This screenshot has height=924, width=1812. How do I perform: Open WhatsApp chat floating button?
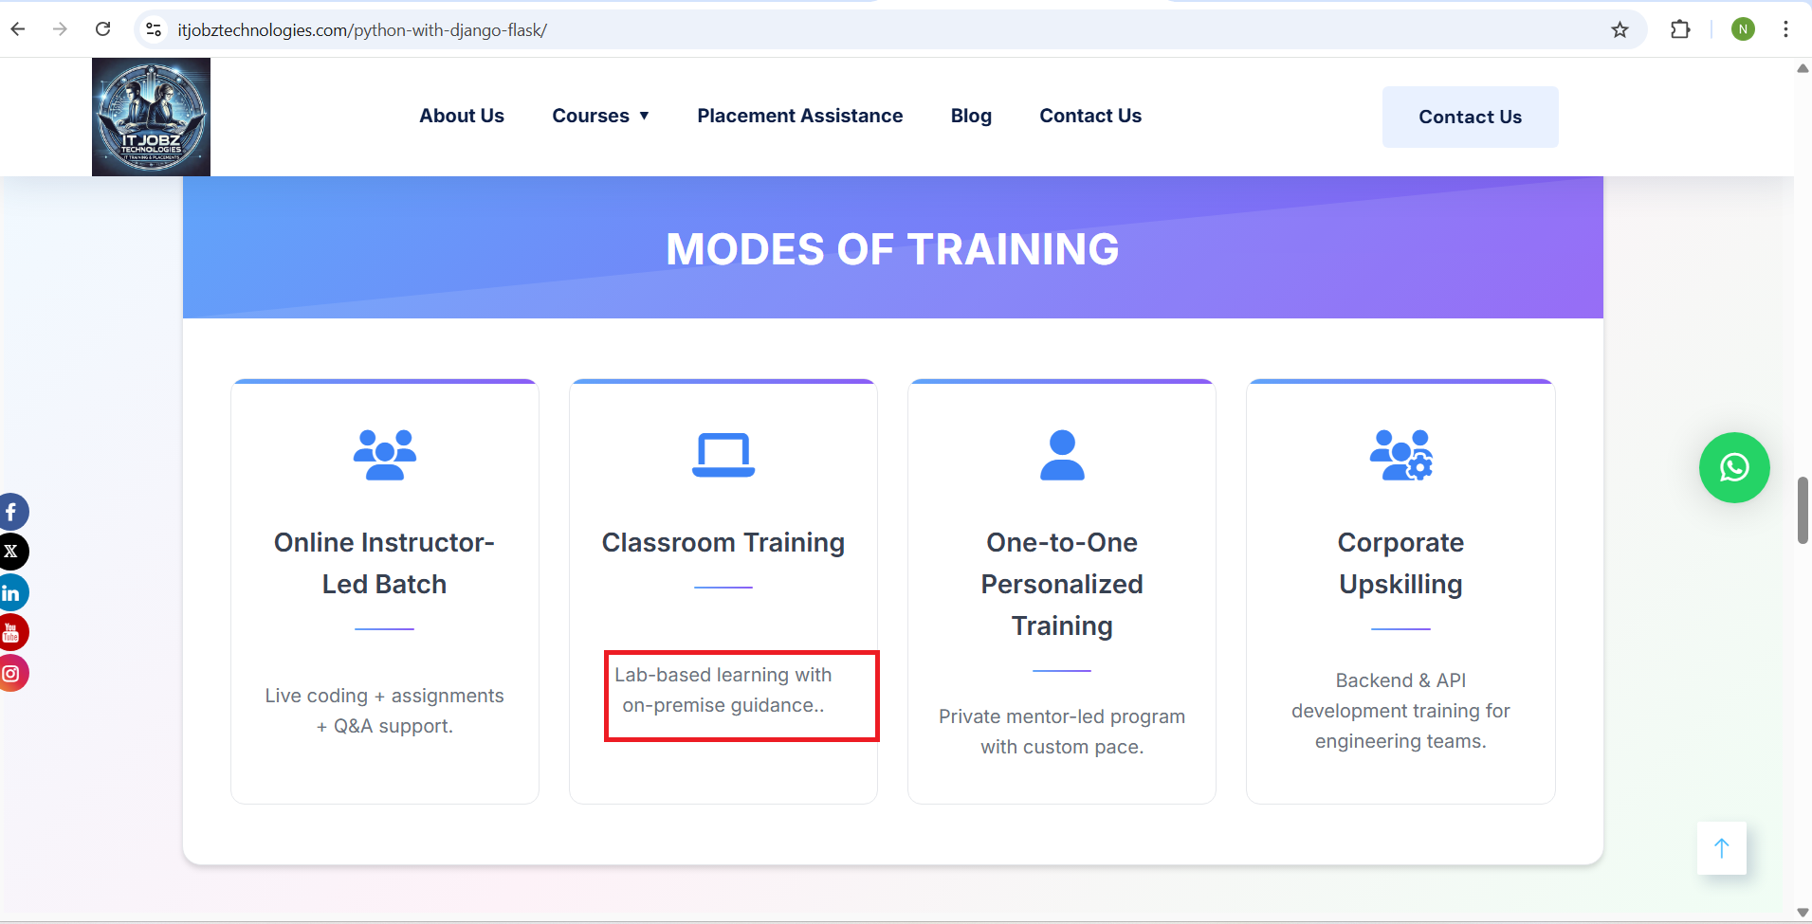point(1733,467)
